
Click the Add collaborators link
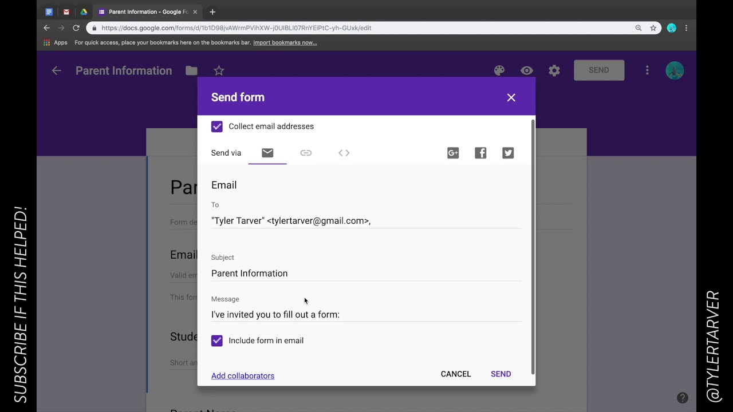[x=243, y=376]
